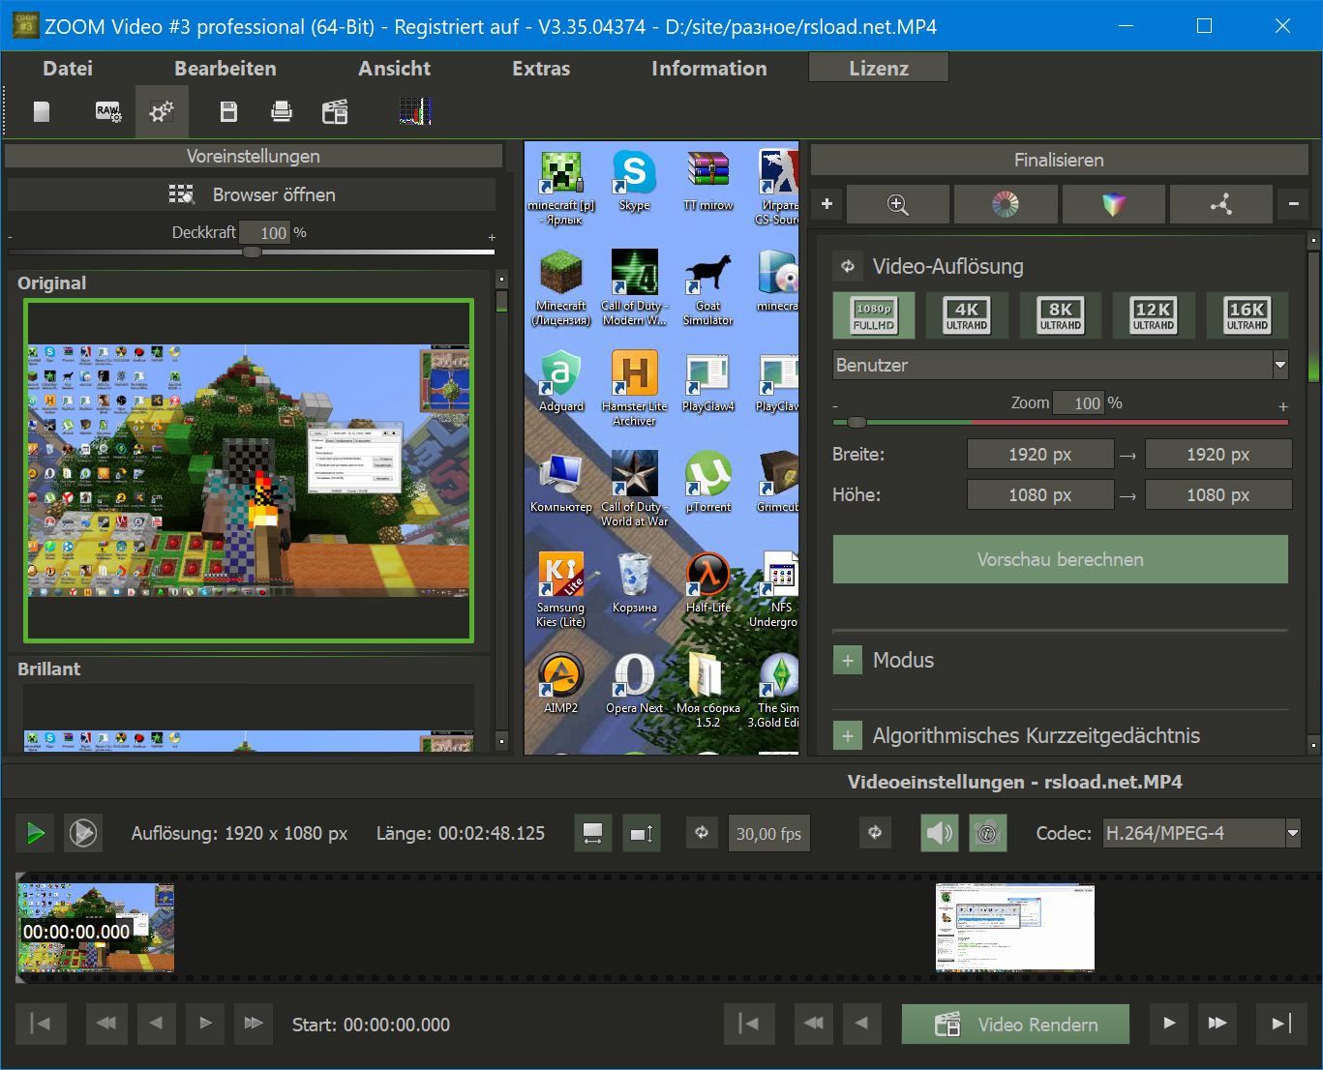
Task: Select the Original preset thumbnail
Action: pyautogui.click(x=249, y=470)
